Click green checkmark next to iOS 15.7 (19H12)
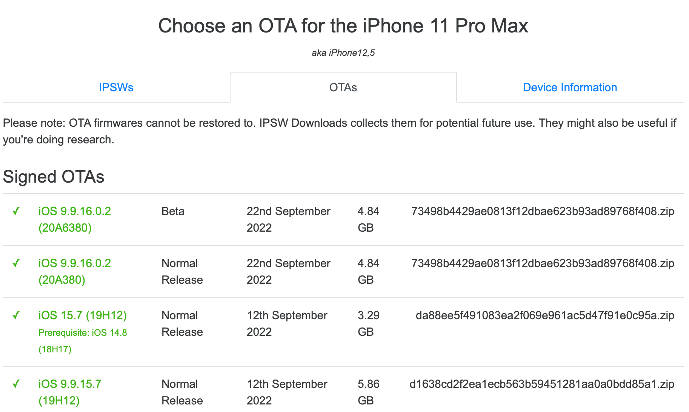 click(x=16, y=315)
